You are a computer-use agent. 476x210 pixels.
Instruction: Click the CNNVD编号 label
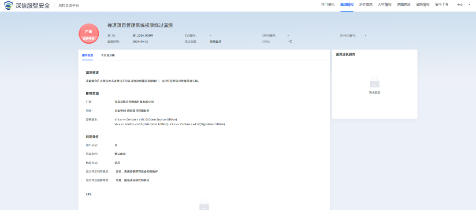(x=348, y=35)
